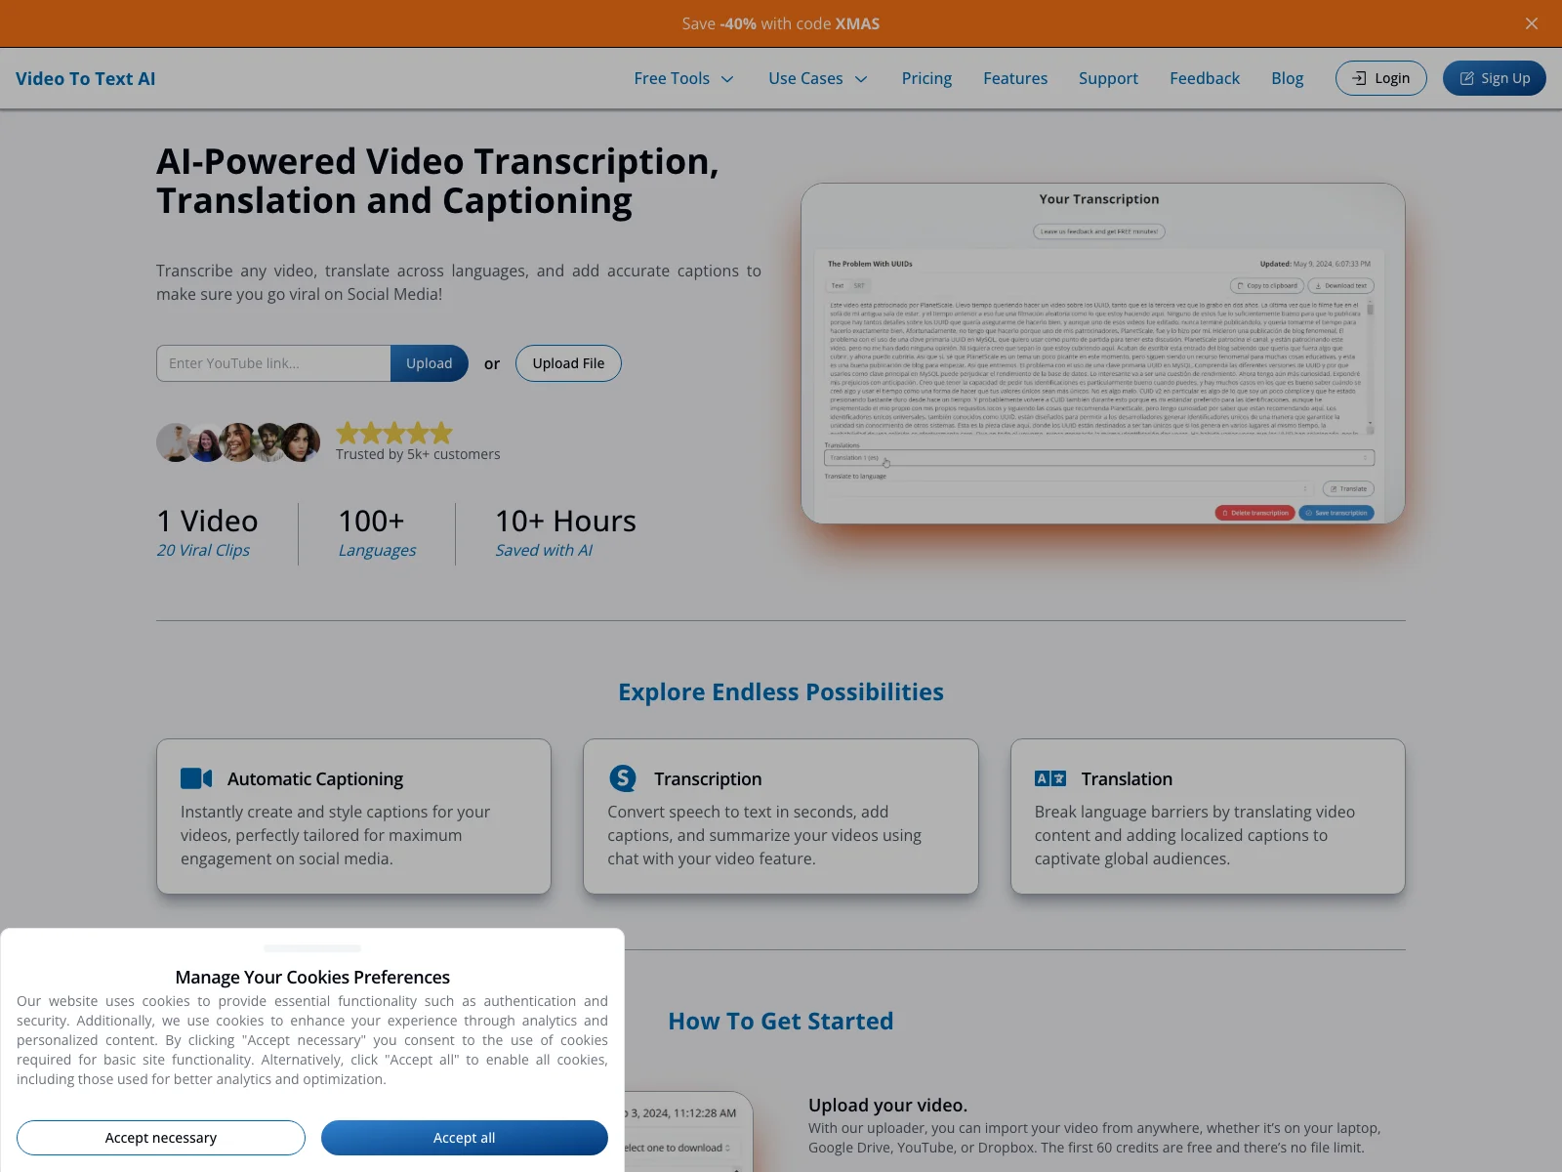Viewport: 1562px width, 1172px height.
Task: Expand the Use Cases dropdown chevron
Action: coord(861,79)
